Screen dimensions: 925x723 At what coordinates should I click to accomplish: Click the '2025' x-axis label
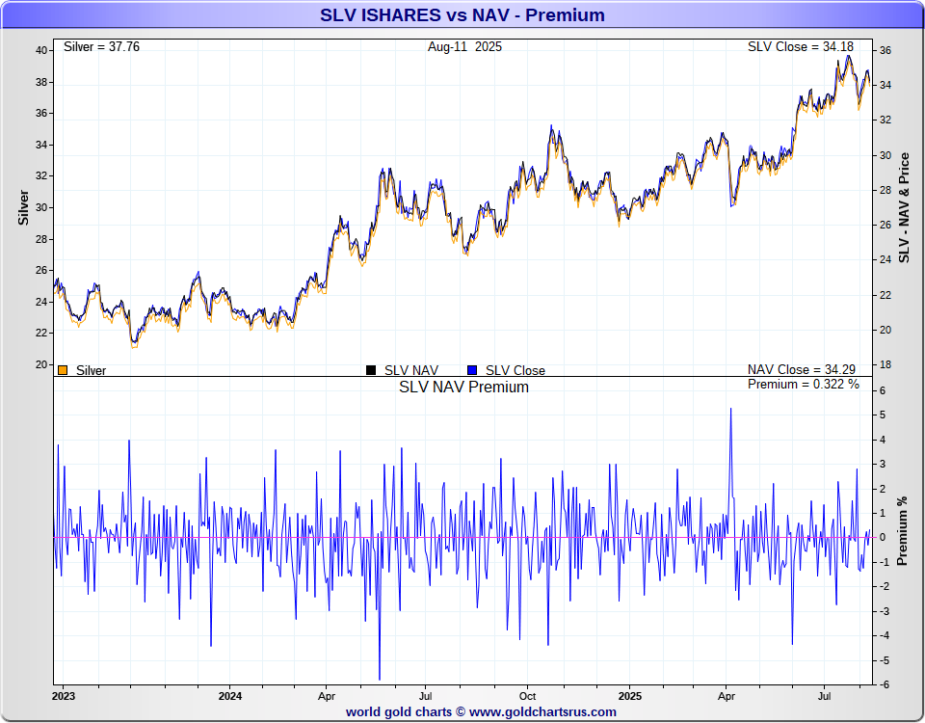pyautogui.click(x=629, y=696)
